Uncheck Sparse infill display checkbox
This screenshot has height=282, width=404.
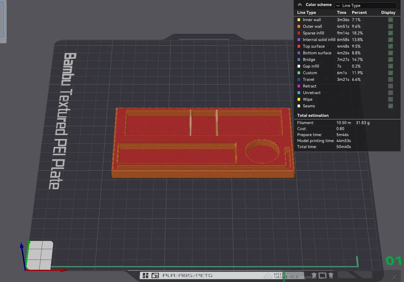(x=391, y=33)
